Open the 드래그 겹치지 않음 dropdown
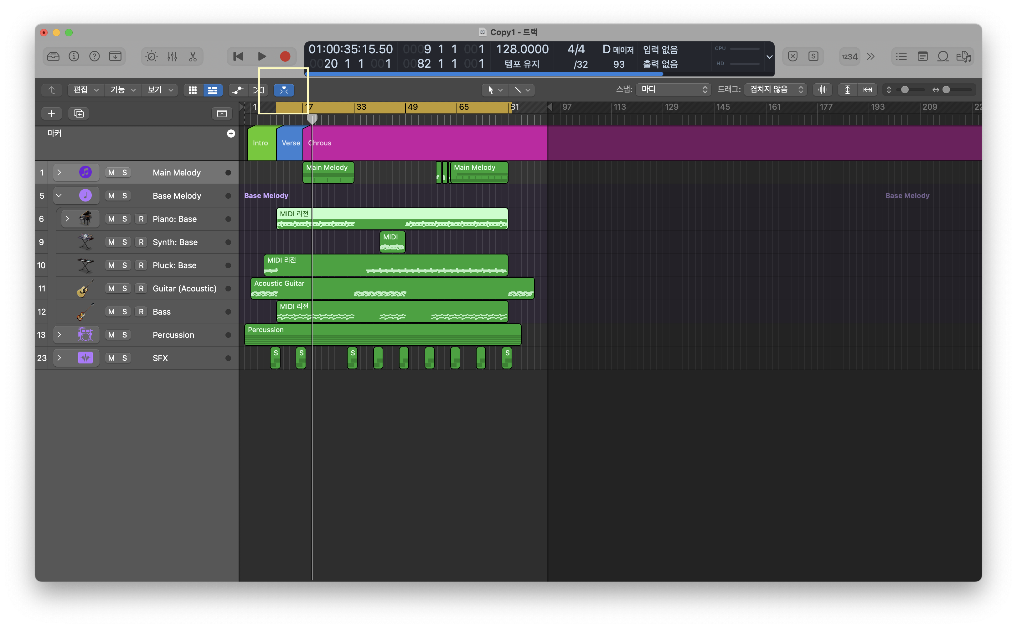Screen dimensions: 1017x628 point(775,89)
